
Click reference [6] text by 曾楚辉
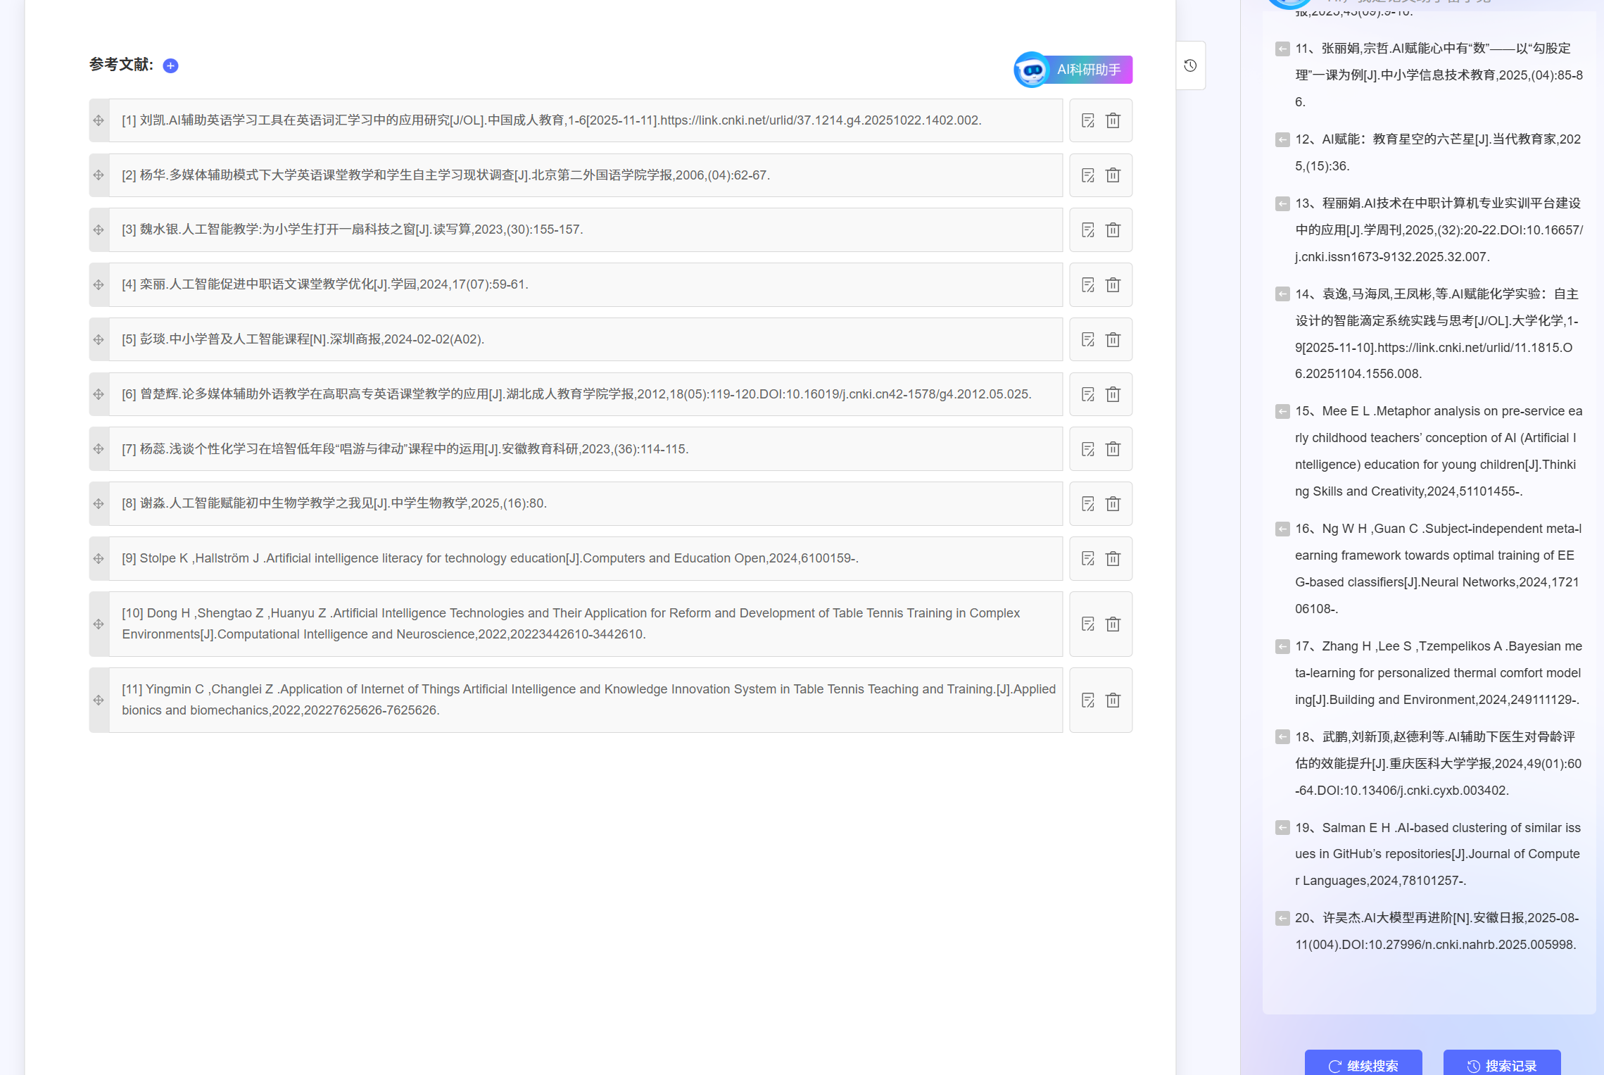pyautogui.click(x=576, y=394)
